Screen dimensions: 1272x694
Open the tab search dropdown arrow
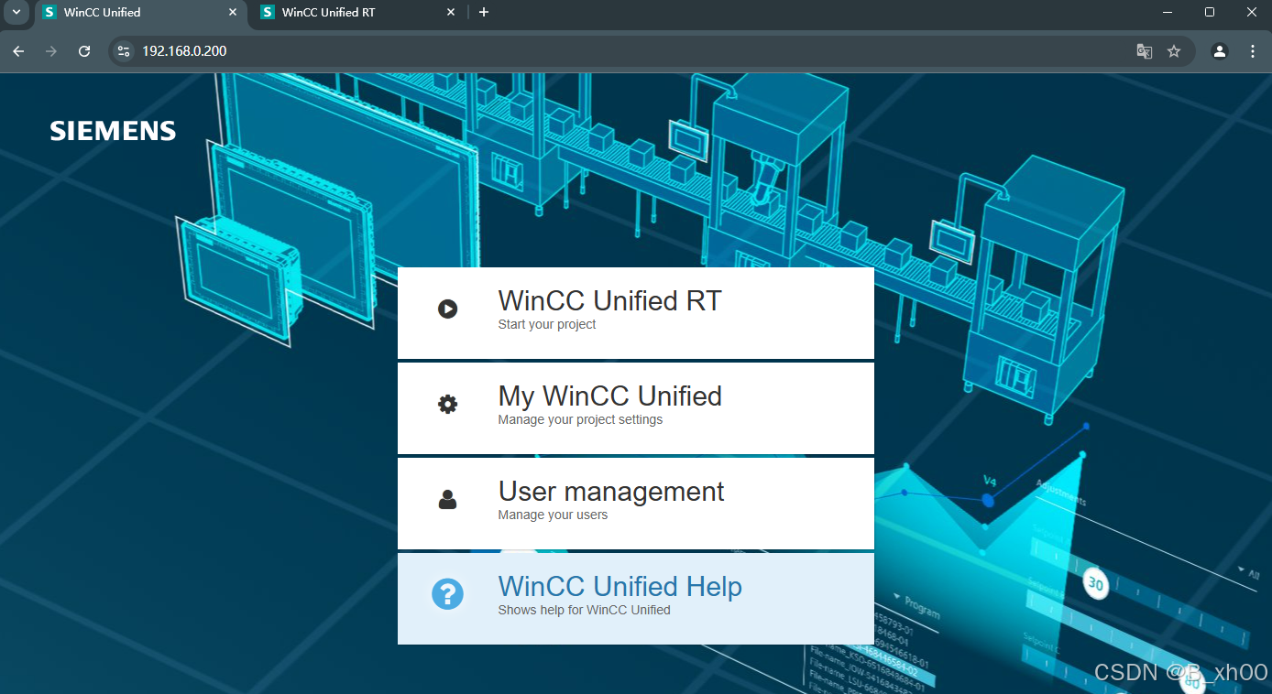click(16, 13)
